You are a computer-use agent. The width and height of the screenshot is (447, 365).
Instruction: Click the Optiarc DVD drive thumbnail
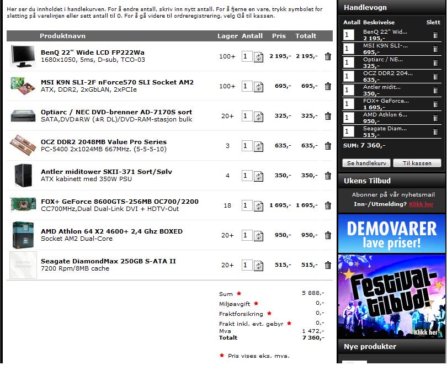23,116
